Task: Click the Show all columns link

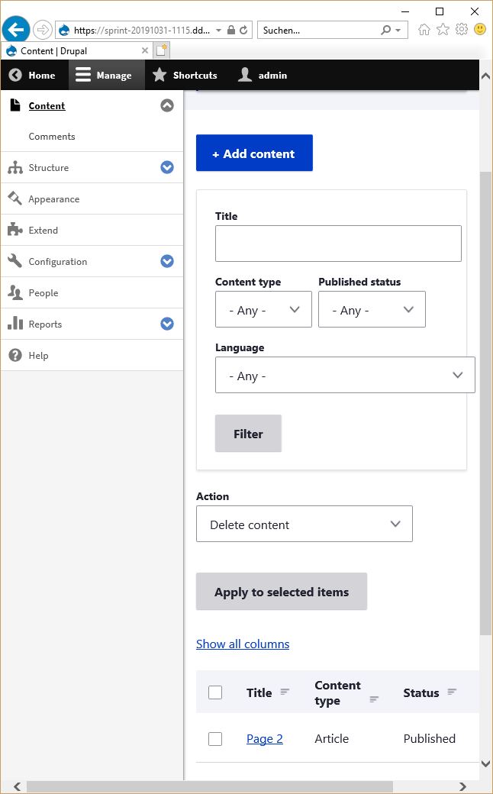Action: [x=243, y=644]
